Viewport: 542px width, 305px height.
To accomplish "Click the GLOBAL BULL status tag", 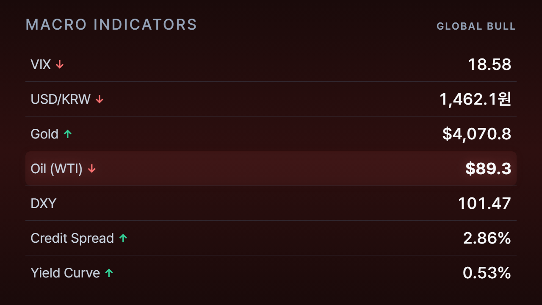I will (476, 26).
